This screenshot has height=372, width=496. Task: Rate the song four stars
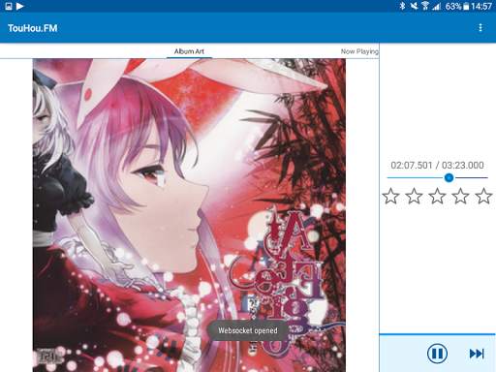coord(460,196)
